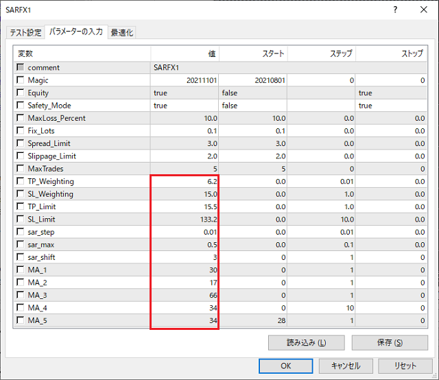Viewport: 439px width, 380px height.
Task: Select Safety_Mode stop value true
Action: point(391,106)
